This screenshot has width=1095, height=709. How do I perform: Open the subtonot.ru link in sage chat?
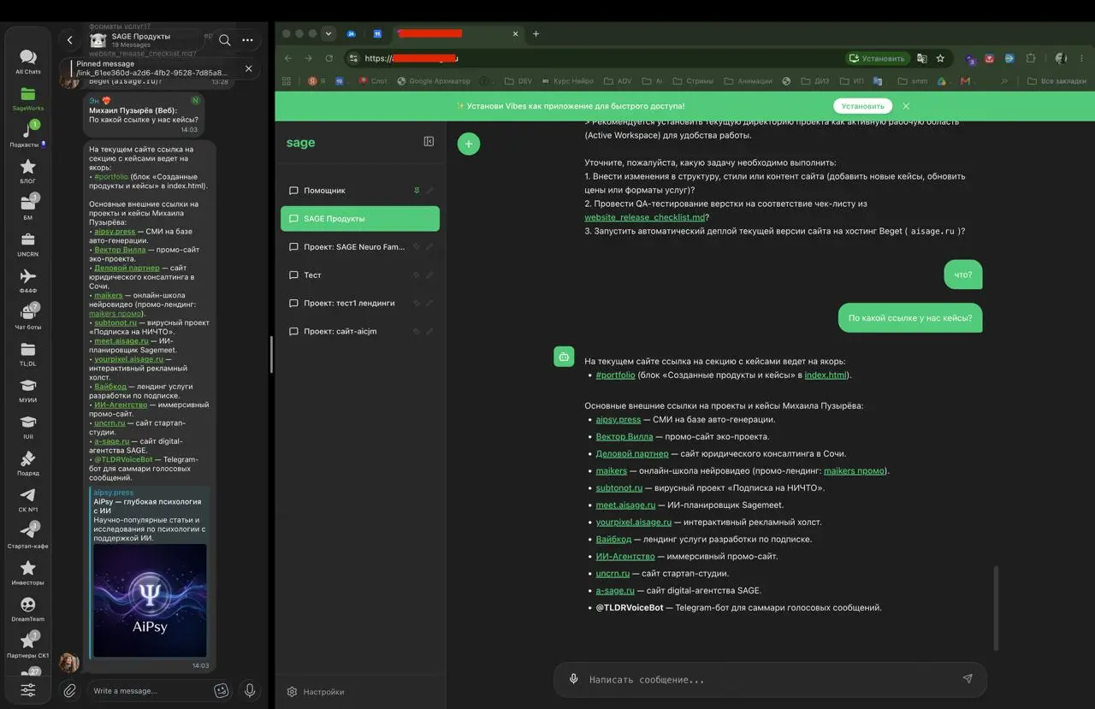619,487
